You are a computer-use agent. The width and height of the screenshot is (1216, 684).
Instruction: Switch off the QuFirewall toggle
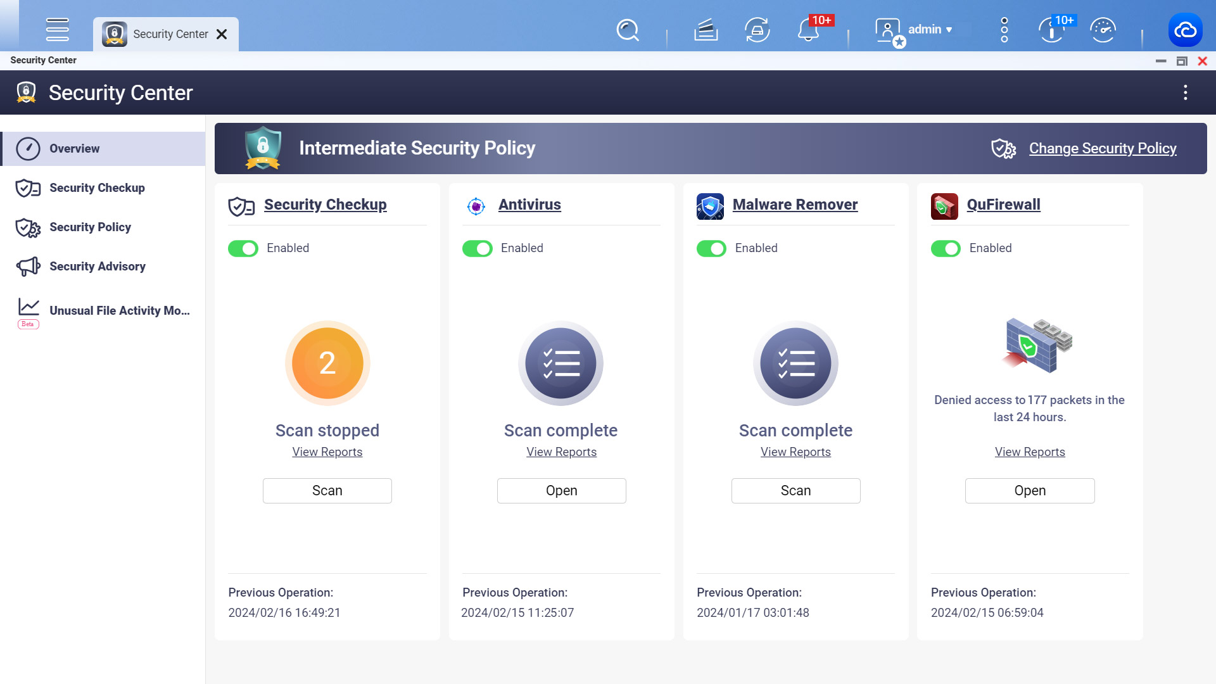[x=946, y=248]
